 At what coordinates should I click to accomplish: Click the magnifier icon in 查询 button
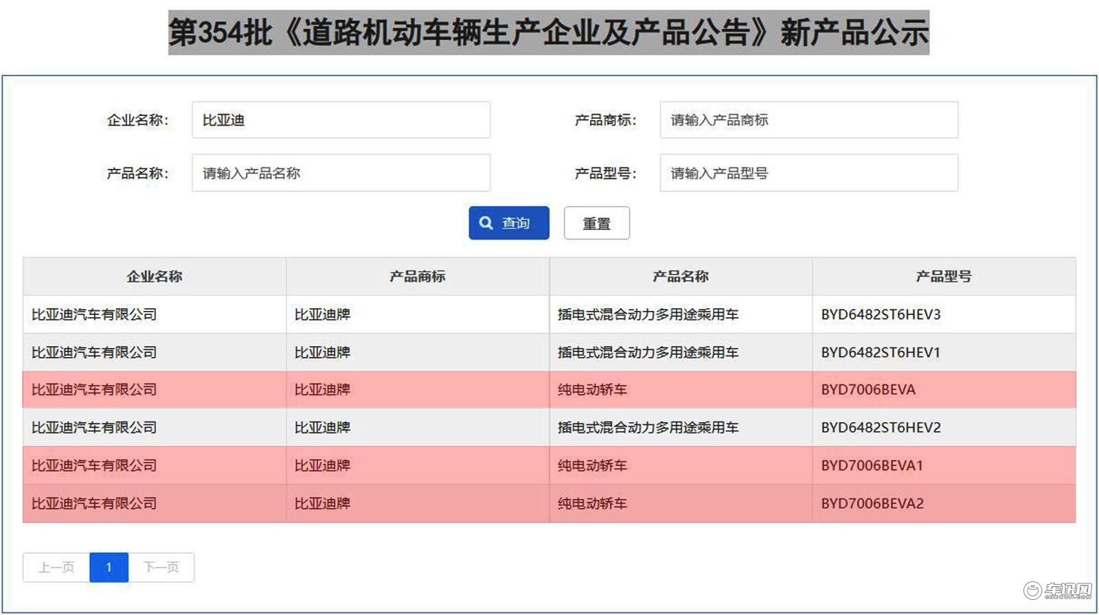click(486, 223)
